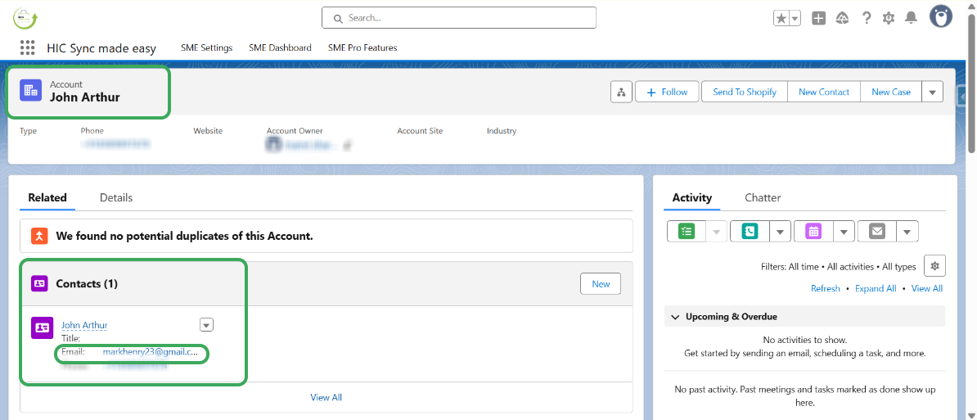977x420 pixels.
Task: Click the New Contact button
Action: click(x=824, y=92)
